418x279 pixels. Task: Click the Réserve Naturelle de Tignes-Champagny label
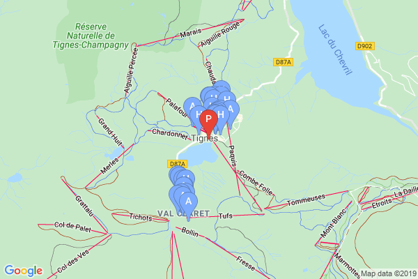[91, 36]
